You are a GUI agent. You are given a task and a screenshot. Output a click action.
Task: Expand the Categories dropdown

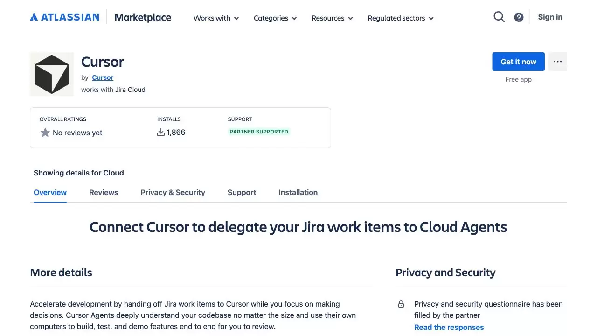[x=275, y=18]
